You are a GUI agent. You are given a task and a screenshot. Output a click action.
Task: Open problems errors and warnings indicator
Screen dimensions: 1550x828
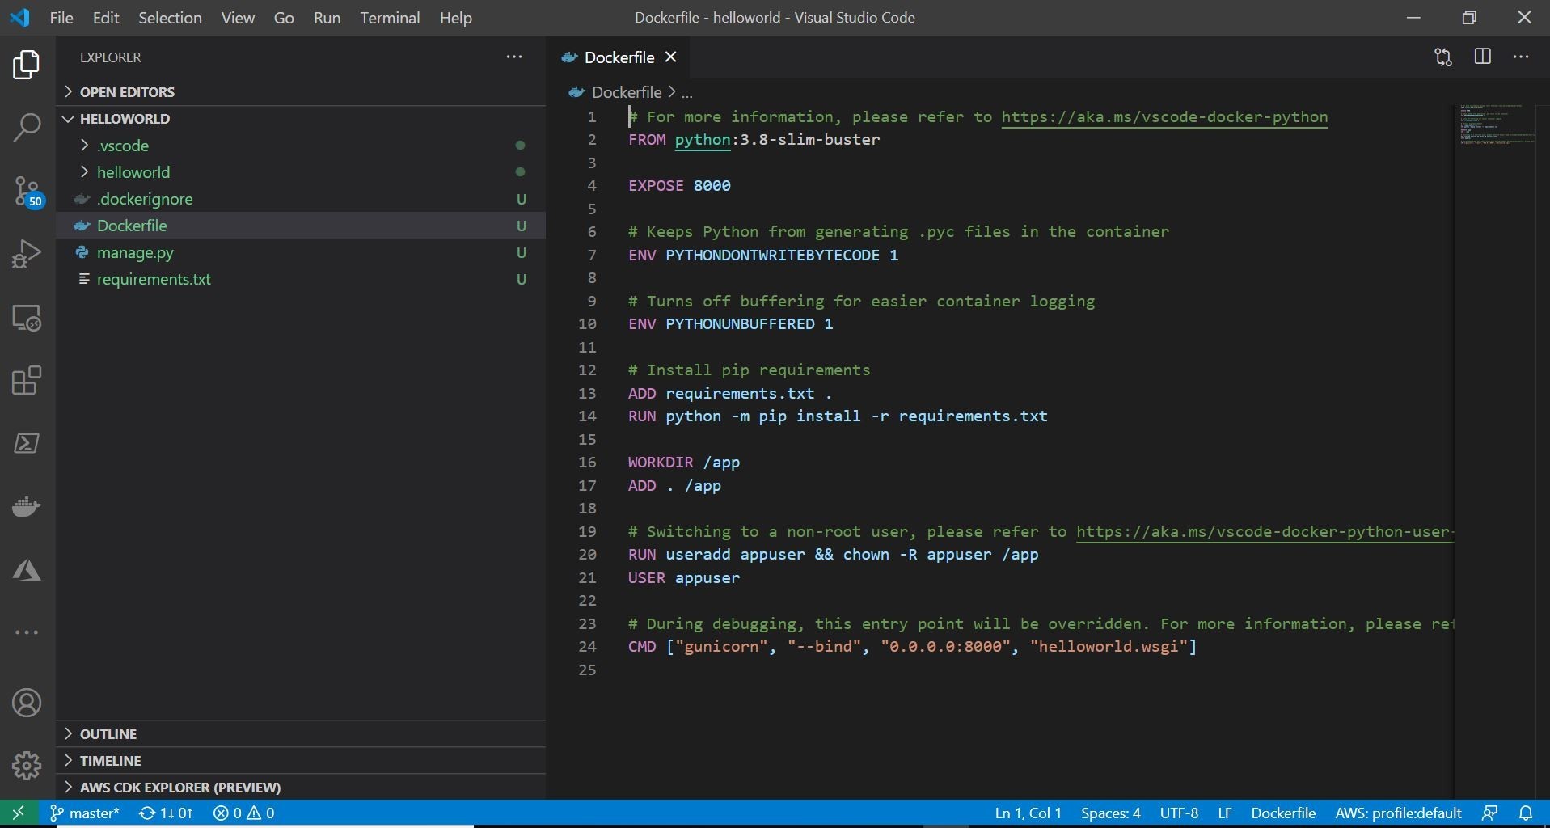click(x=243, y=813)
